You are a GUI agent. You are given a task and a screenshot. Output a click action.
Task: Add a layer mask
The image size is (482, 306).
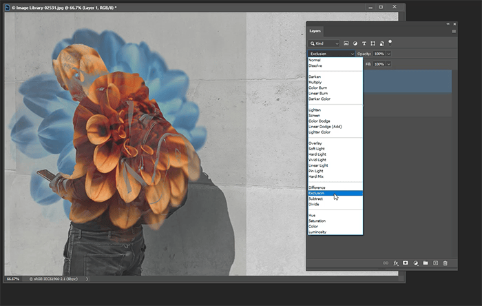coord(406,263)
